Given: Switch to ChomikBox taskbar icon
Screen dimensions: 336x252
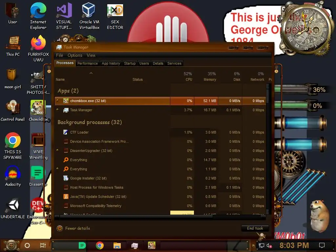Looking at the screenshot, I should point(152,245).
